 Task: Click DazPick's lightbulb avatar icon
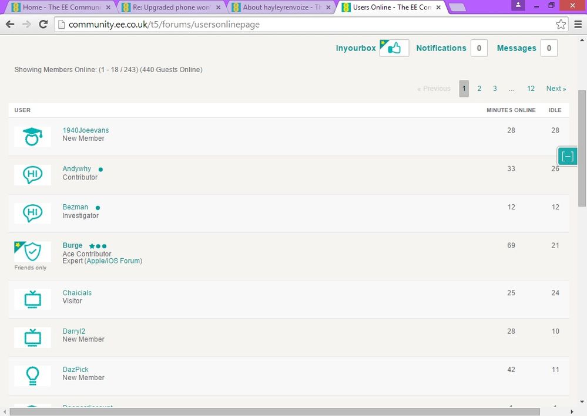point(32,376)
